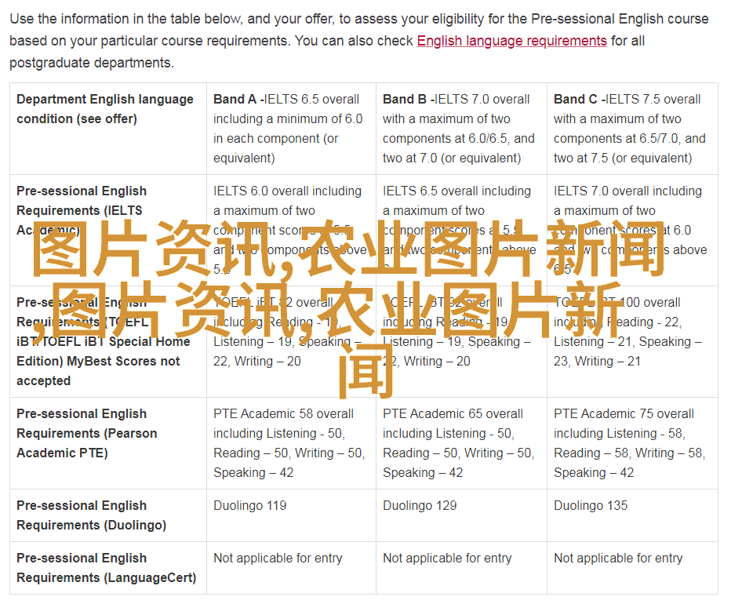Image resolution: width=731 pixels, height=604 pixels.
Task: Click the intro paragraph starting 'Use the information'
Action: point(359,41)
